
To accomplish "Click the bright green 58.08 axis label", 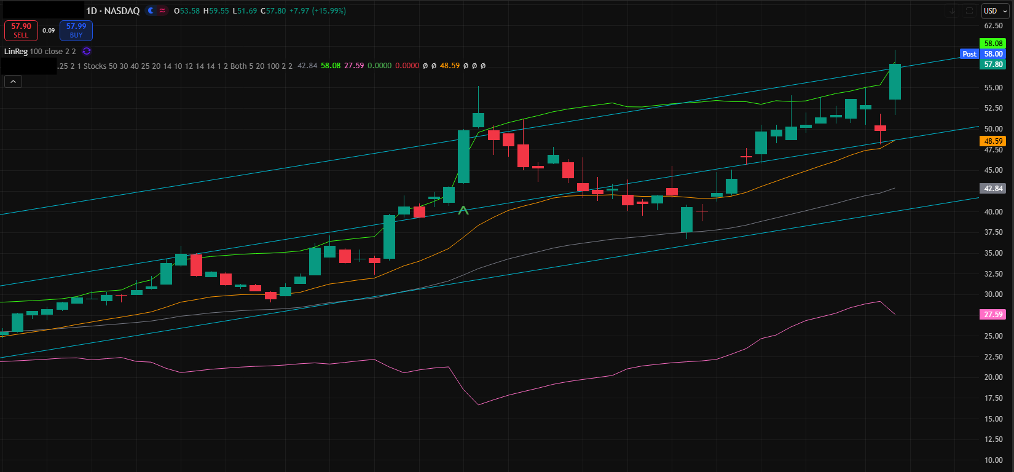I will point(993,44).
